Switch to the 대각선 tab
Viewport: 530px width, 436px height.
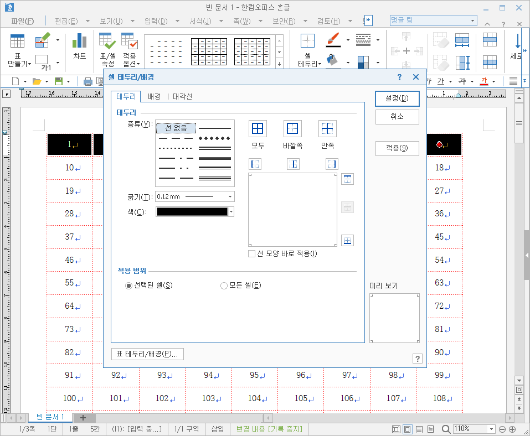pyautogui.click(x=182, y=97)
